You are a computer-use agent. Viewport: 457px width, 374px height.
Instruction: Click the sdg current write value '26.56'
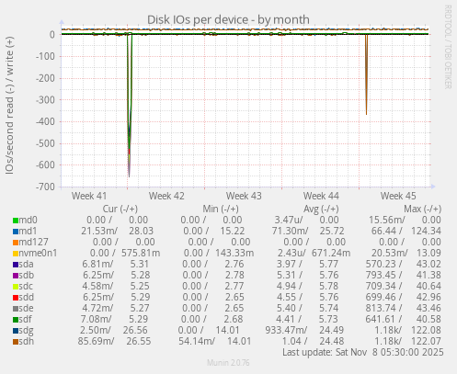click(135, 330)
